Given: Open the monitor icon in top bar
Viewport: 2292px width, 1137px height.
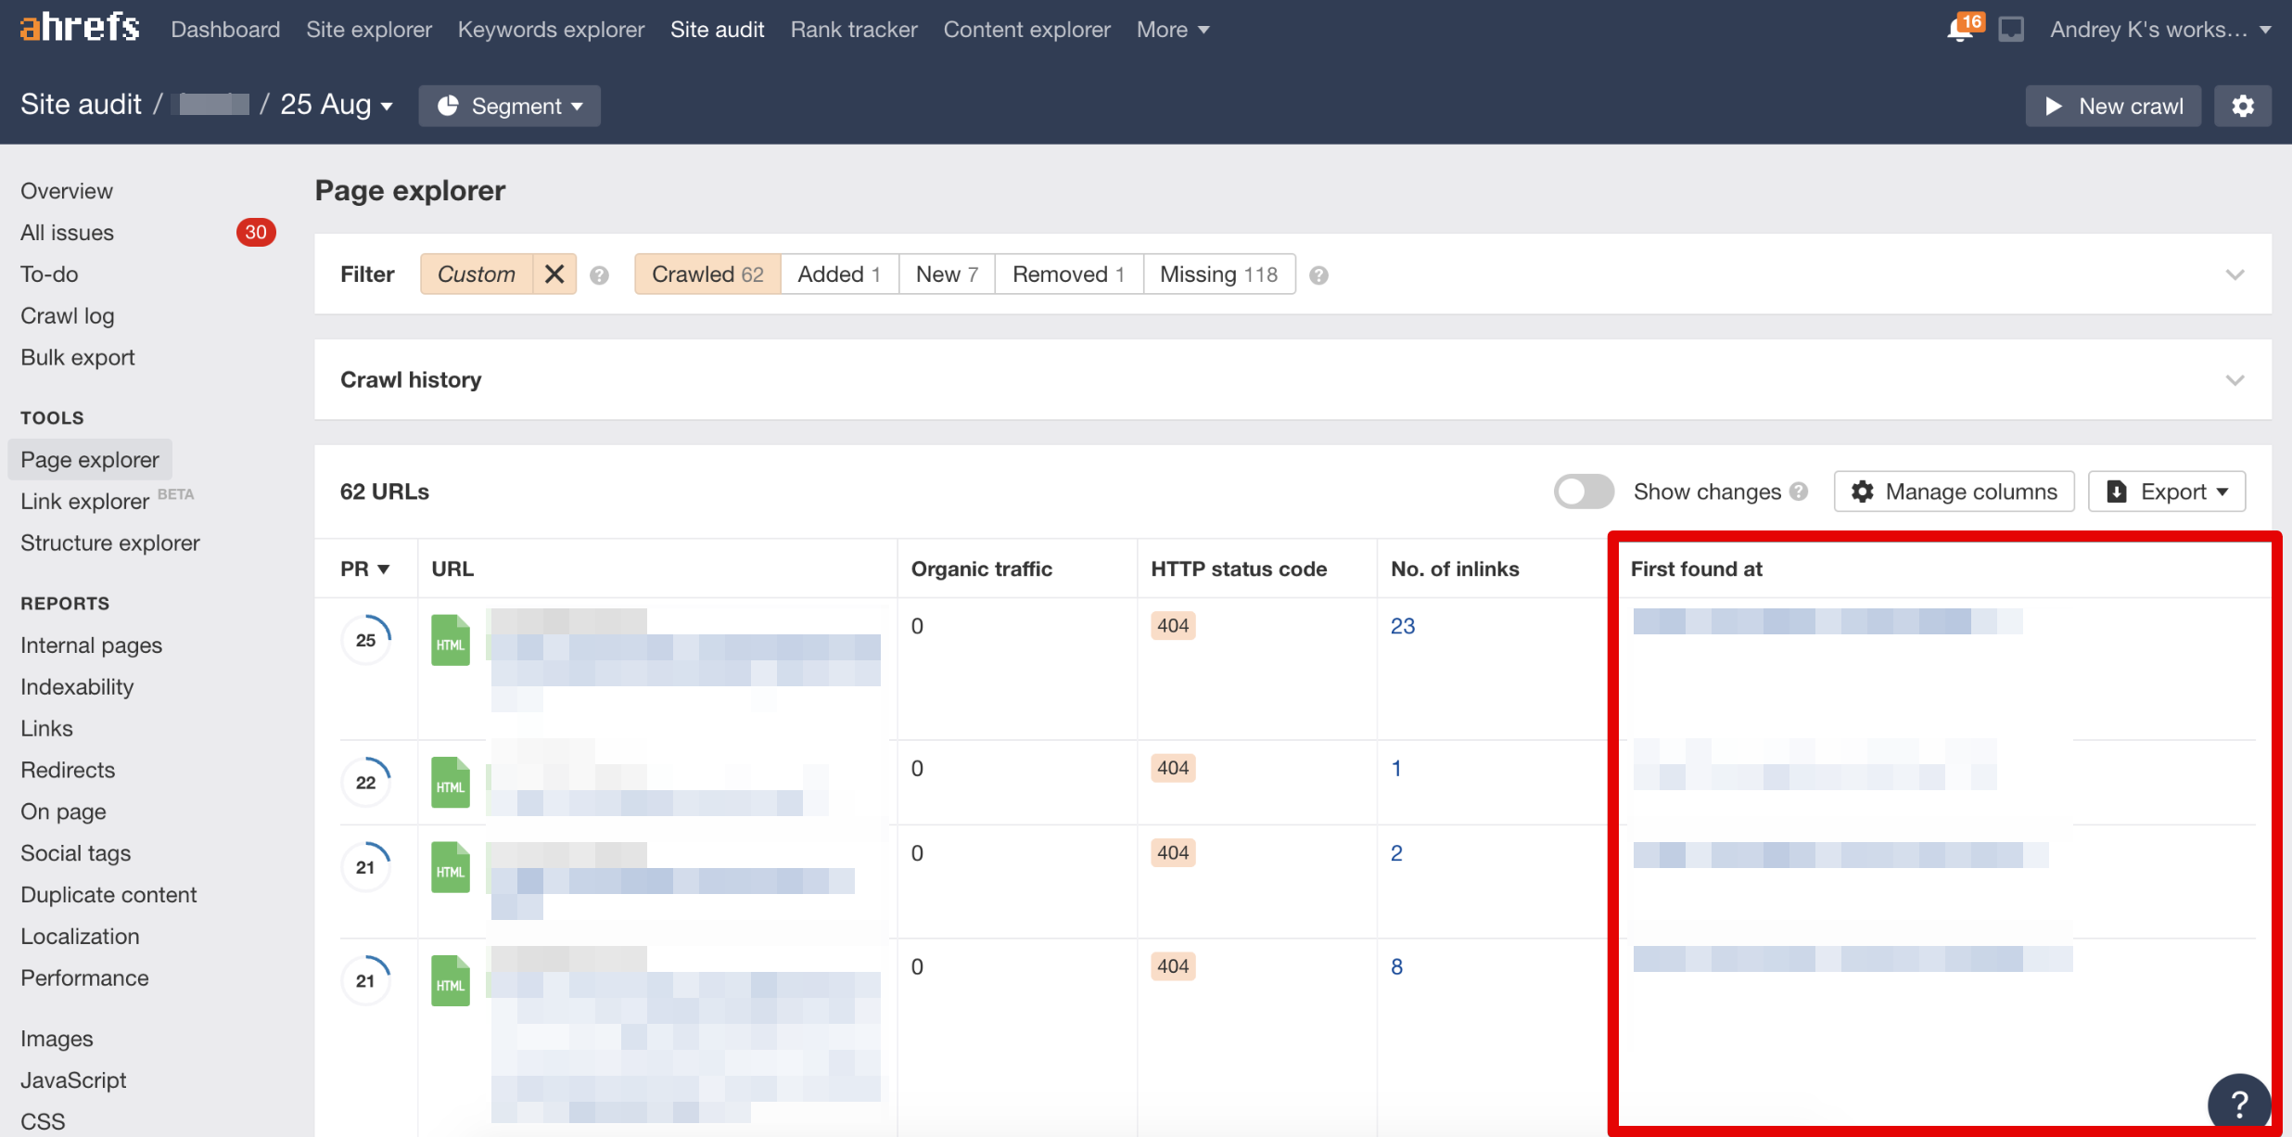Looking at the screenshot, I should [x=2010, y=30].
